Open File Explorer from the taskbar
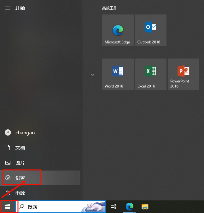Screen dimensions: 204x213 point(145,207)
